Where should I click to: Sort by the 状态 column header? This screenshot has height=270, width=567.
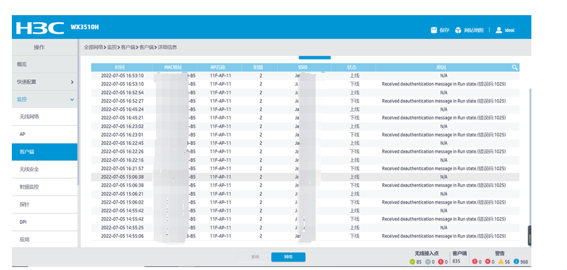click(x=352, y=67)
